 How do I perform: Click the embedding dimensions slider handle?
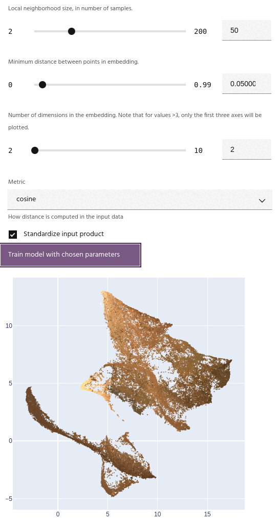pyautogui.click(x=34, y=150)
